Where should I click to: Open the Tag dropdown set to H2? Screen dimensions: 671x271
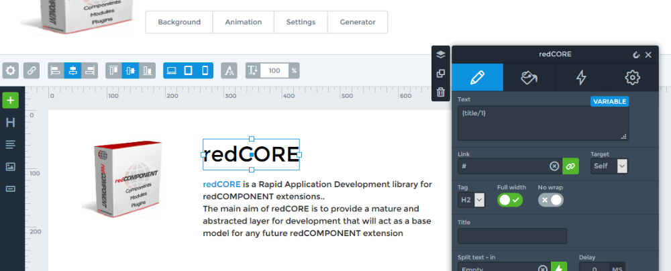pyautogui.click(x=471, y=199)
